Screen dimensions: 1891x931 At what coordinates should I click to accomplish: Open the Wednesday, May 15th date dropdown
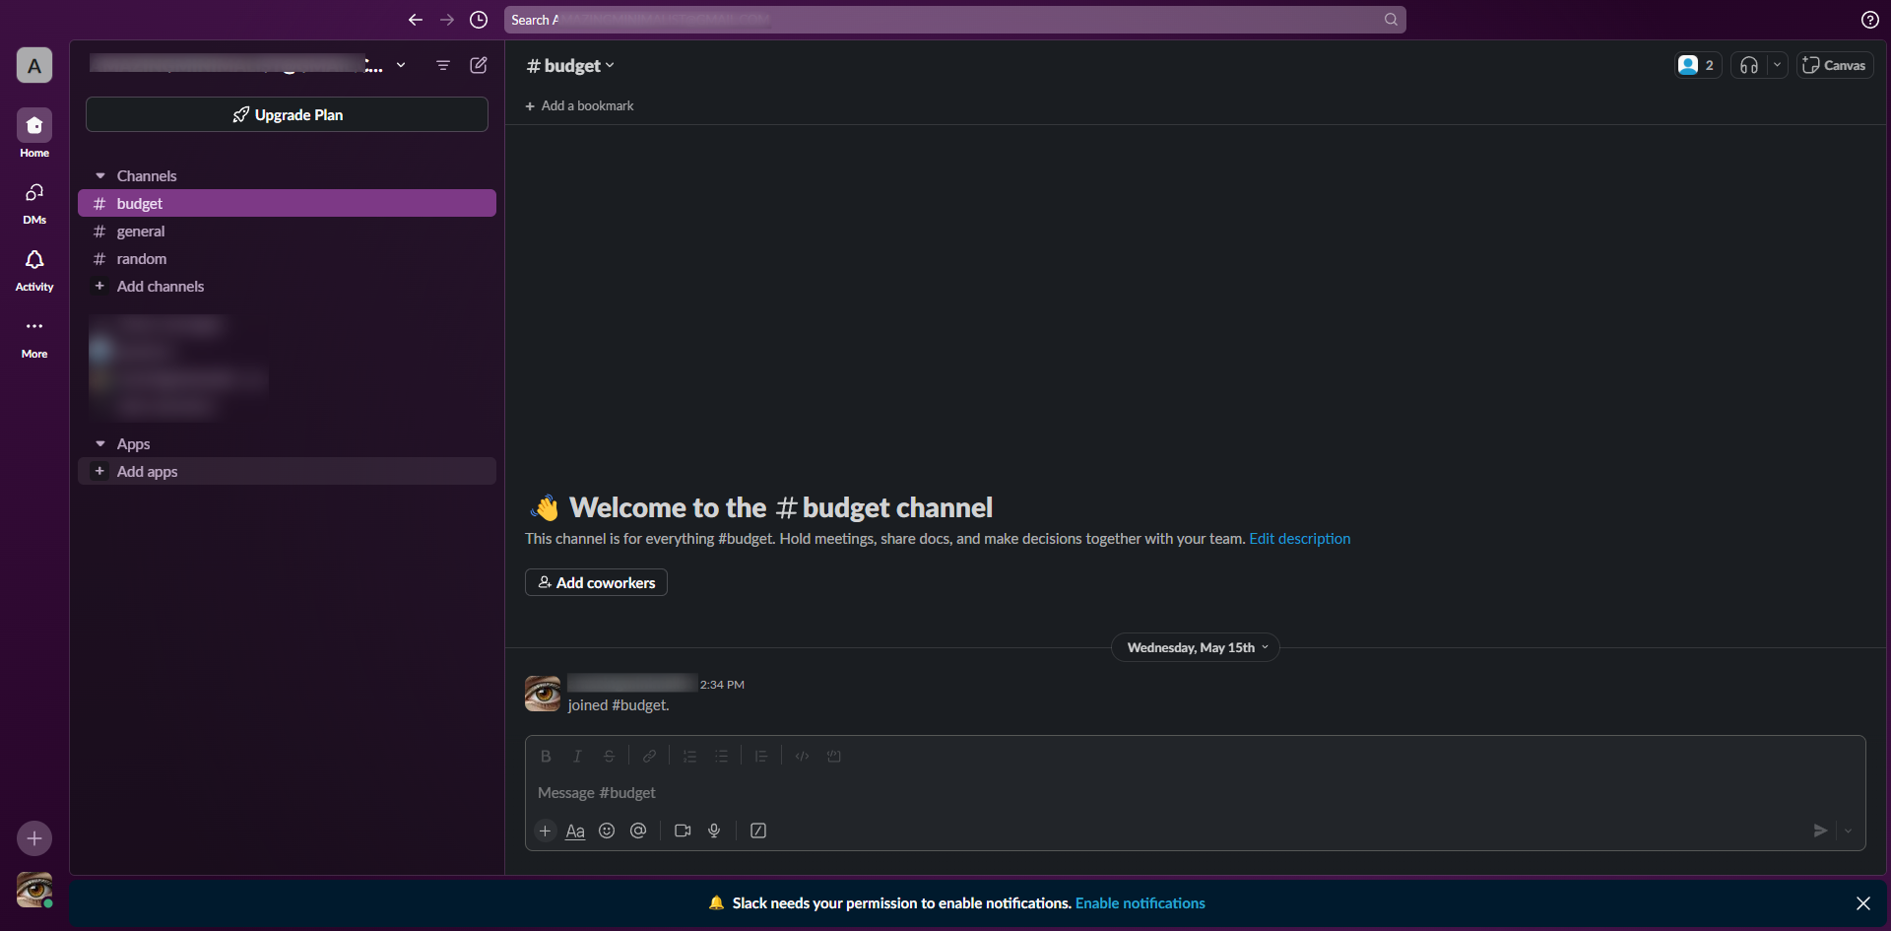[1196, 647]
